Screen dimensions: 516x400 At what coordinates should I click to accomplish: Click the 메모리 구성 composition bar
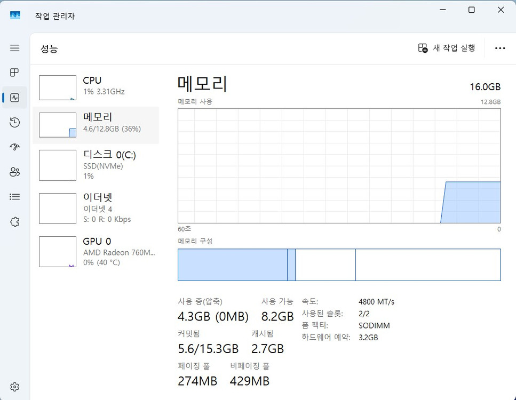coord(339,265)
